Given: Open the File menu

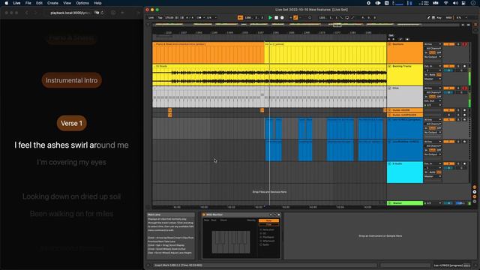Looking at the screenshot, I should click(x=28, y=3).
